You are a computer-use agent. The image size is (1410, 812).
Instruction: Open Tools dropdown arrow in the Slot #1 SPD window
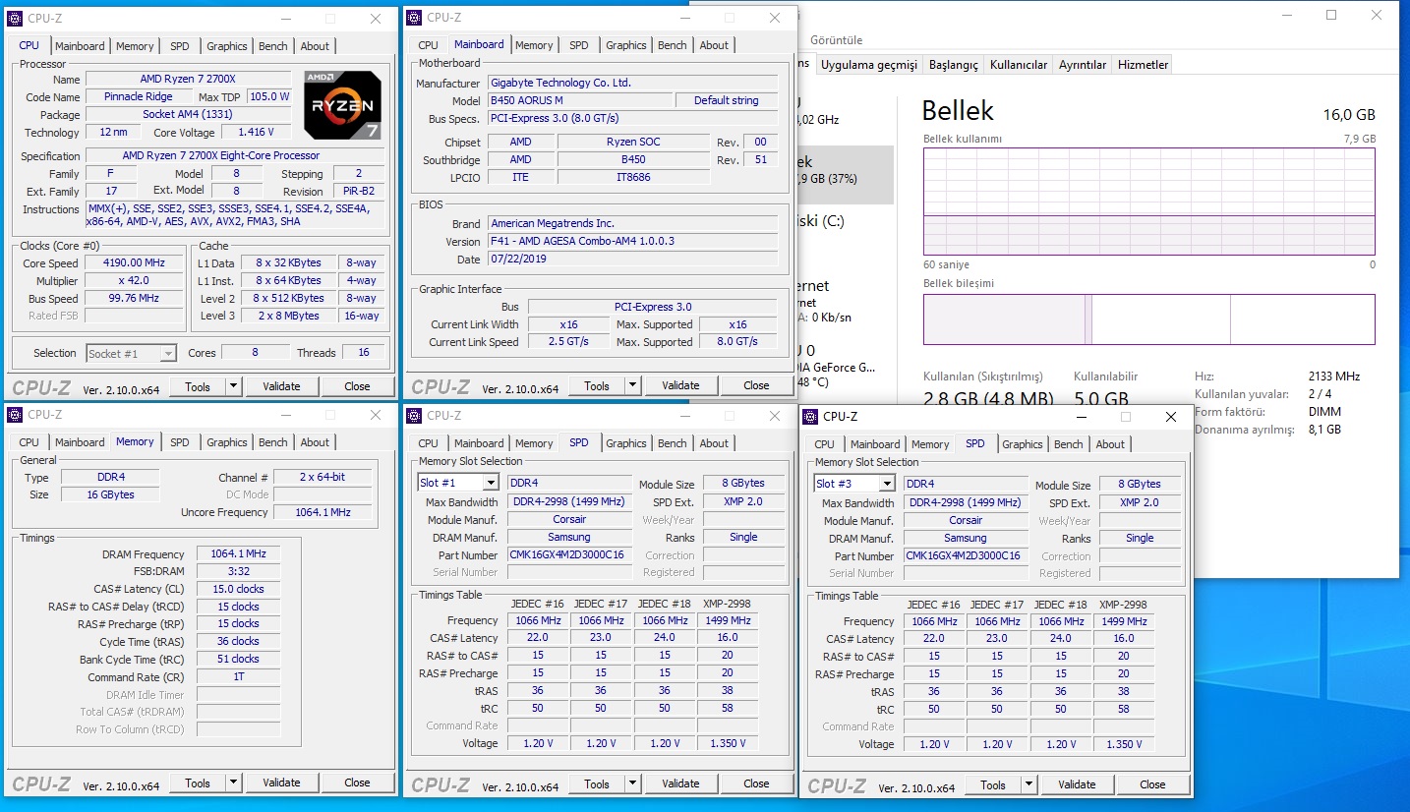pos(632,783)
